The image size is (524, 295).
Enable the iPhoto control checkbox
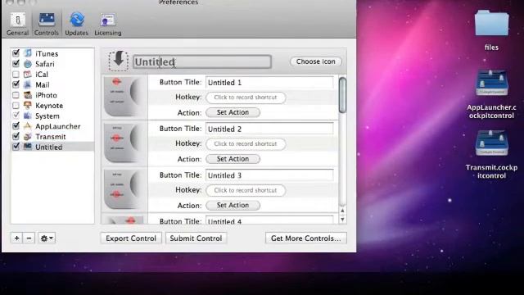coord(16,95)
